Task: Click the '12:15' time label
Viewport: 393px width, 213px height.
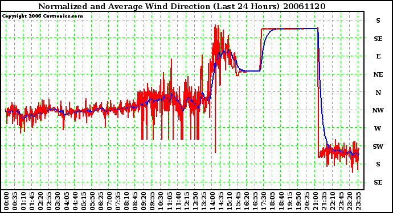Action: pos(186,201)
